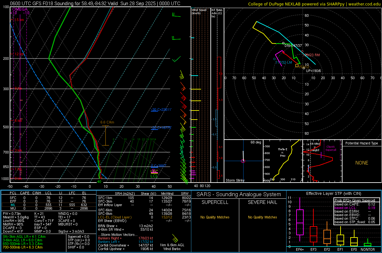Image resolution: width=382 pixels, height=253 pixels.
Task: Select the MU parcel row
Action: tap(48, 208)
